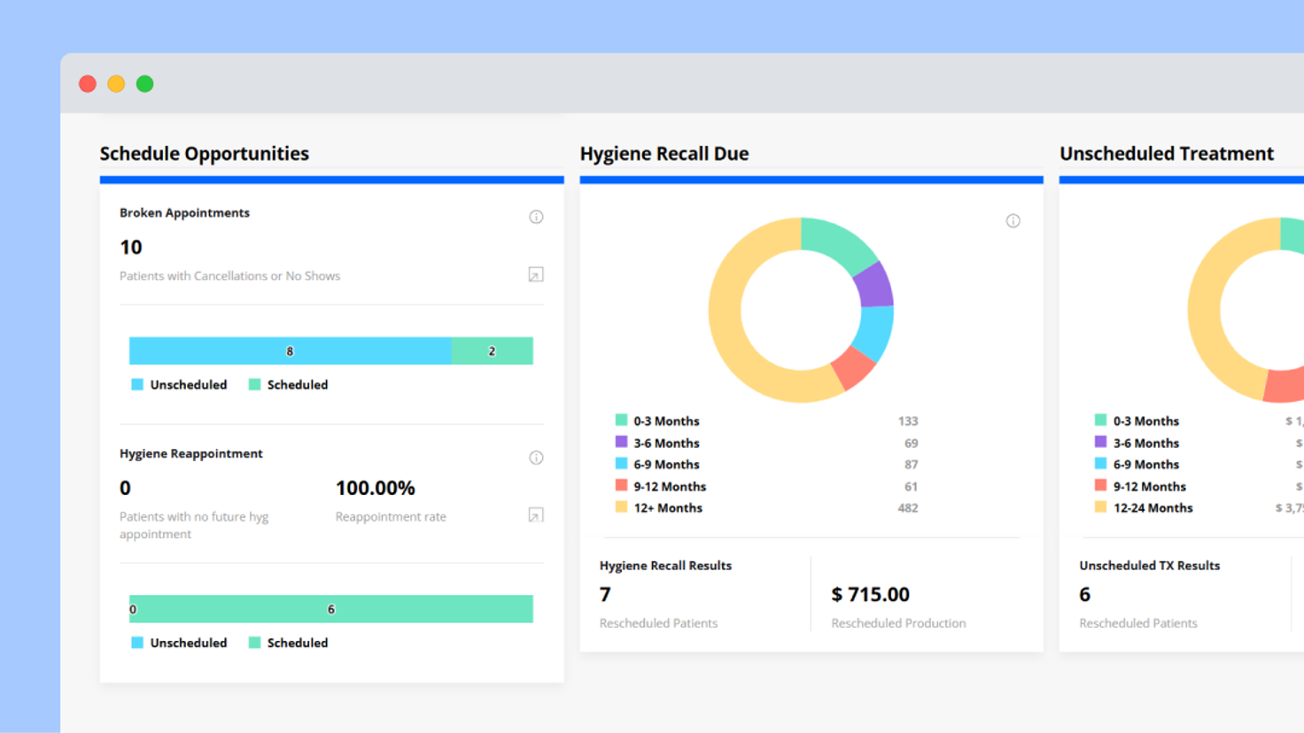Click export icon beside Reappointment rate
Screen dimensions: 1304x733
[536, 514]
